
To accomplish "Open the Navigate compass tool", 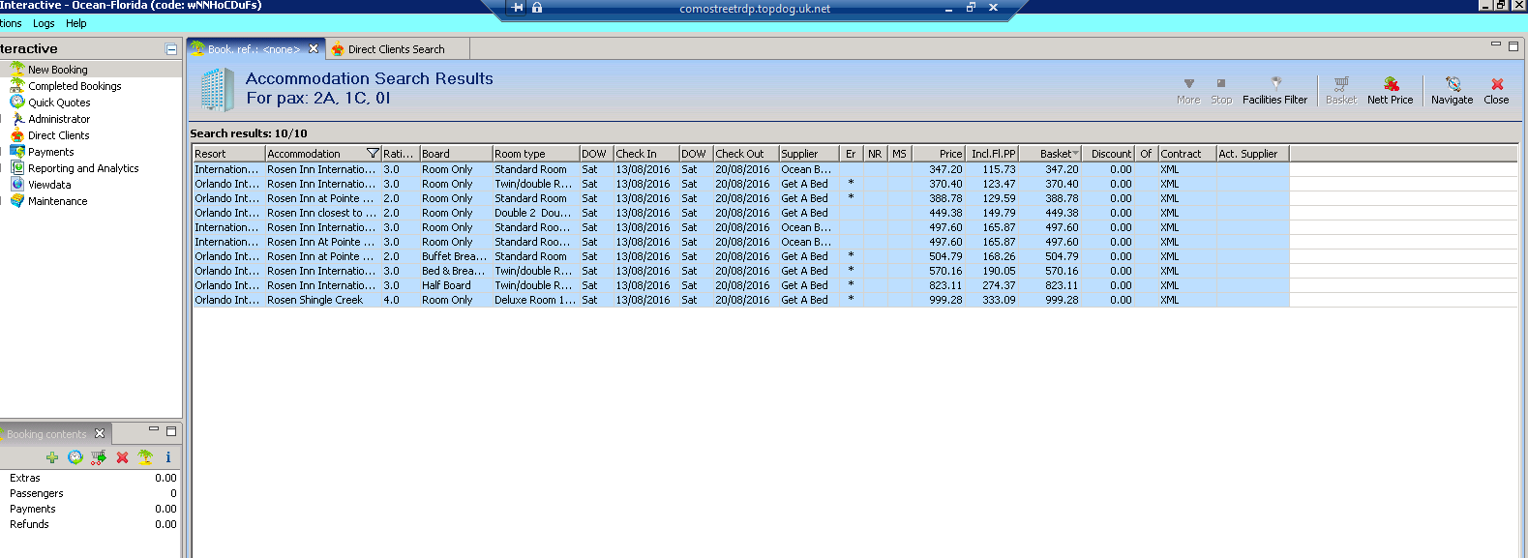I will click(1452, 91).
